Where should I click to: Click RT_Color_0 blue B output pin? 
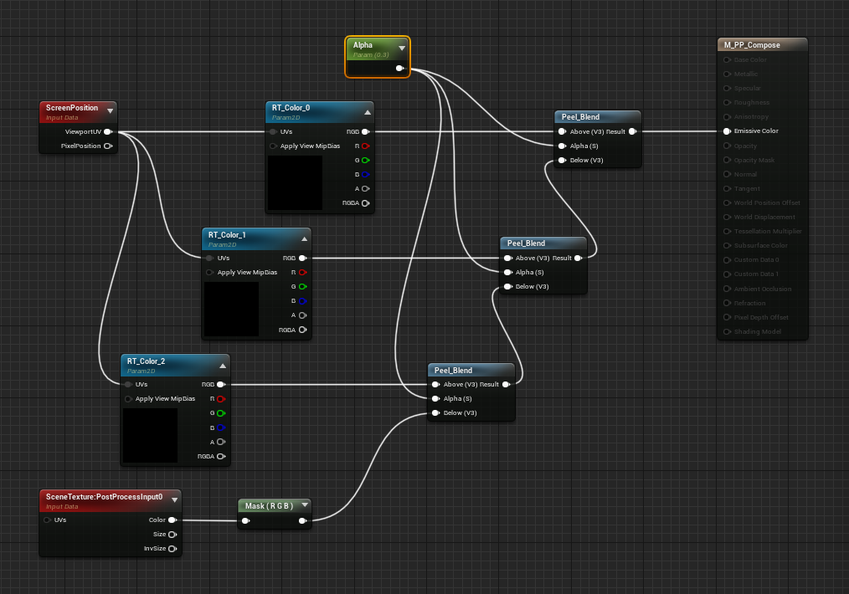(x=366, y=174)
